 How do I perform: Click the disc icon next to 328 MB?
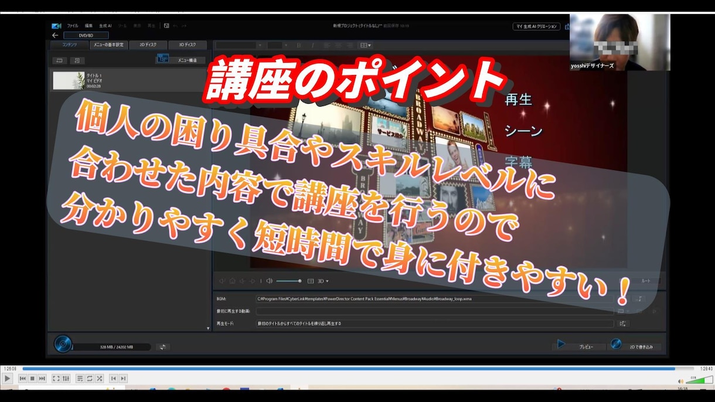point(62,344)
